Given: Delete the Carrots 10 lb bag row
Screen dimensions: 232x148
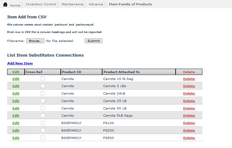Looking at the screenshot, I should [x=189, y=79].
